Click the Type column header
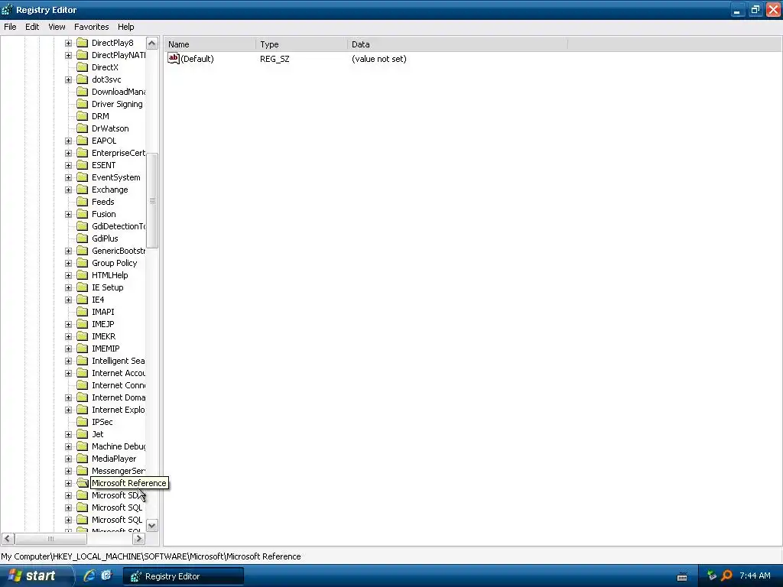 click(x=301, y=44)
